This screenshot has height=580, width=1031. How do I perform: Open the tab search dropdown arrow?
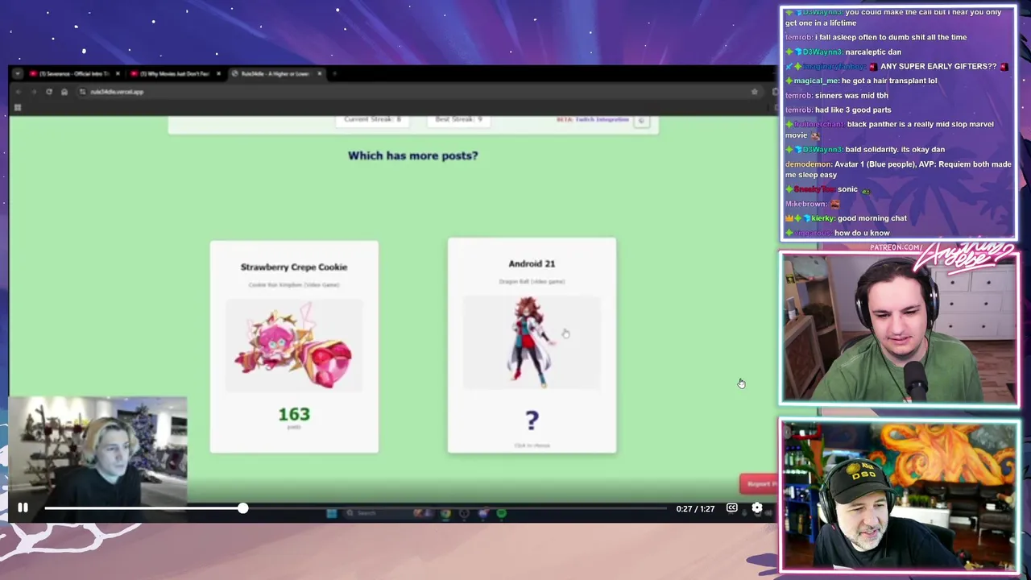coord(17,73)
